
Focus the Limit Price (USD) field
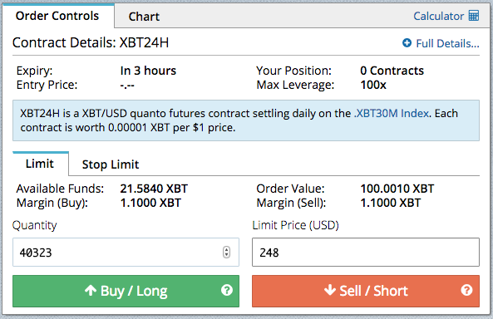[x=366, y=252]
